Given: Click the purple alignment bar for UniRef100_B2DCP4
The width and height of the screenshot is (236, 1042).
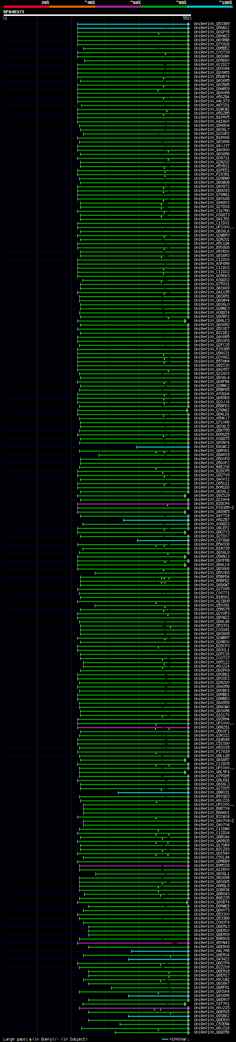Looking at the screenshot, I should (133, 504).
